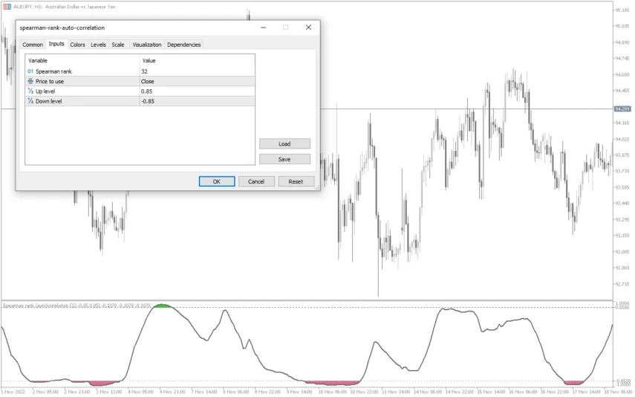The width and height of the screenshot is (635, 397).
Task: Click the fraction icon beside Down level
Action: pos(30,101)
